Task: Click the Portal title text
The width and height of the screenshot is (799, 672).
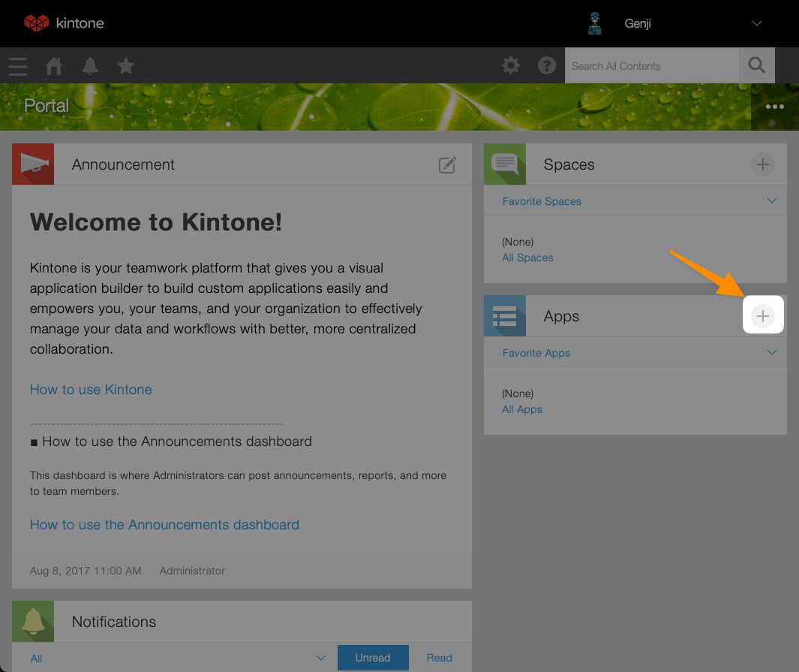Action: (47, 106)
